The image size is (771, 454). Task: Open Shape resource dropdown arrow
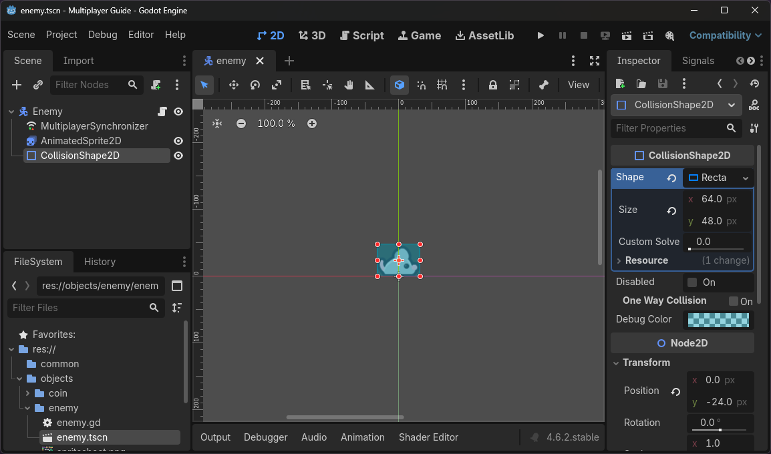point(746,178)
